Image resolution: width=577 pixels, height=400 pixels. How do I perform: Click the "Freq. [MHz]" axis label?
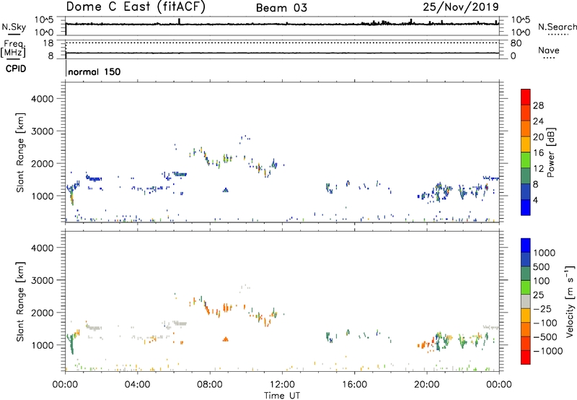(13, 48)
